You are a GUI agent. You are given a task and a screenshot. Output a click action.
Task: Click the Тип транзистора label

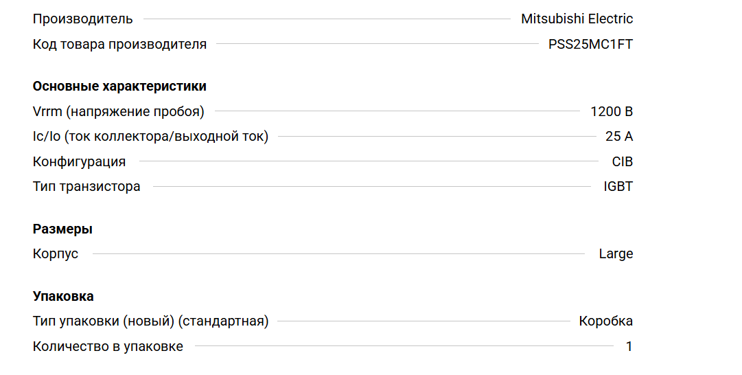tap(86, 187)
